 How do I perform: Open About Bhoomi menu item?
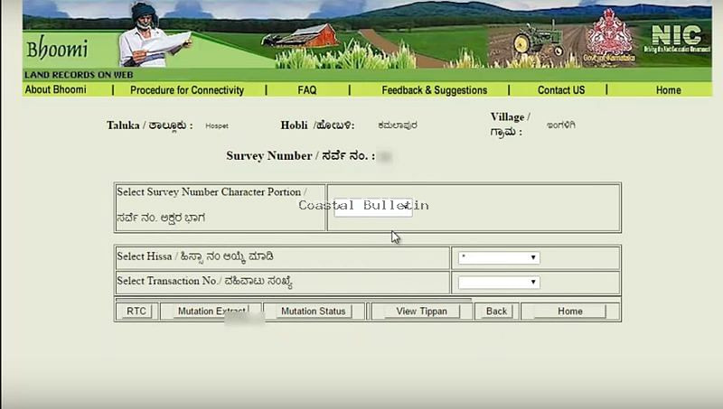pos(56,90)
